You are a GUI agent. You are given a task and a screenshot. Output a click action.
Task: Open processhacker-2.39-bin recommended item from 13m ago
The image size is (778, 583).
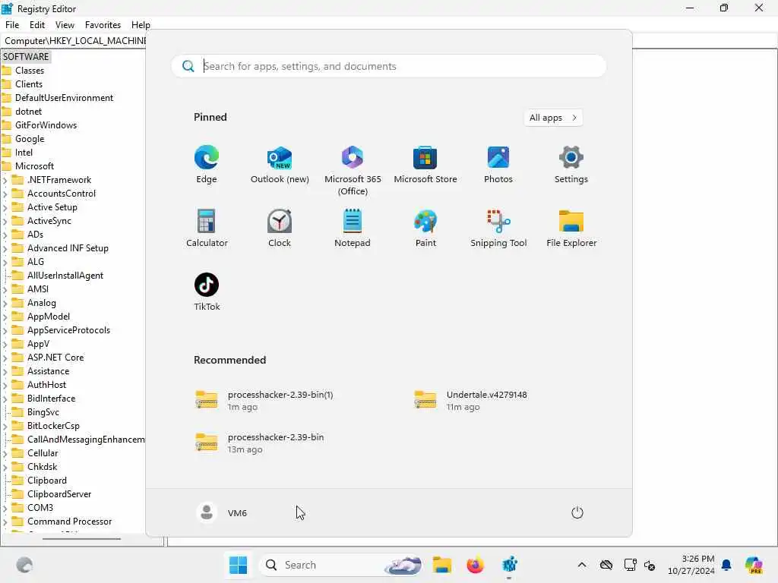(x=261, y=443)
